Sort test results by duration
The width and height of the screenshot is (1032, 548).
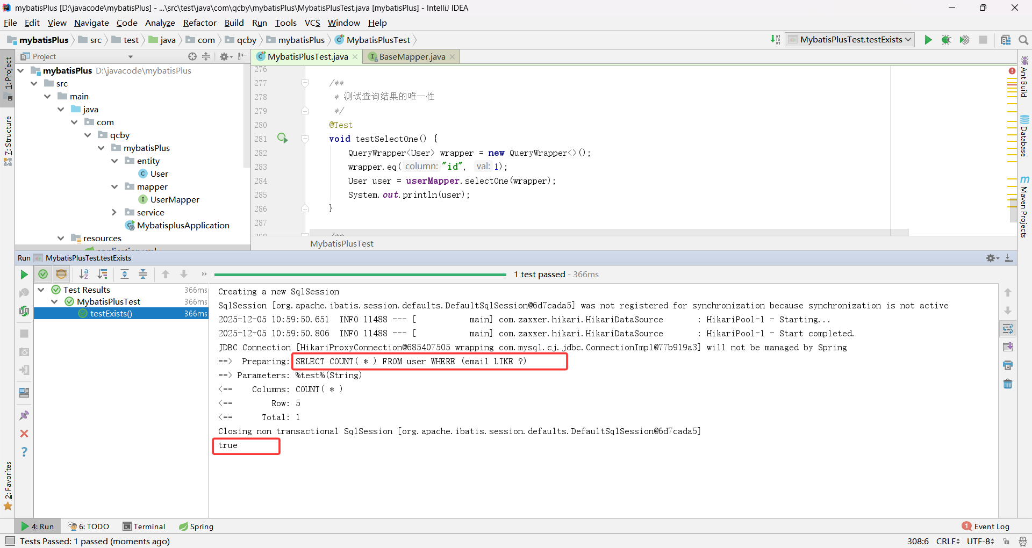tap(102, 275)
